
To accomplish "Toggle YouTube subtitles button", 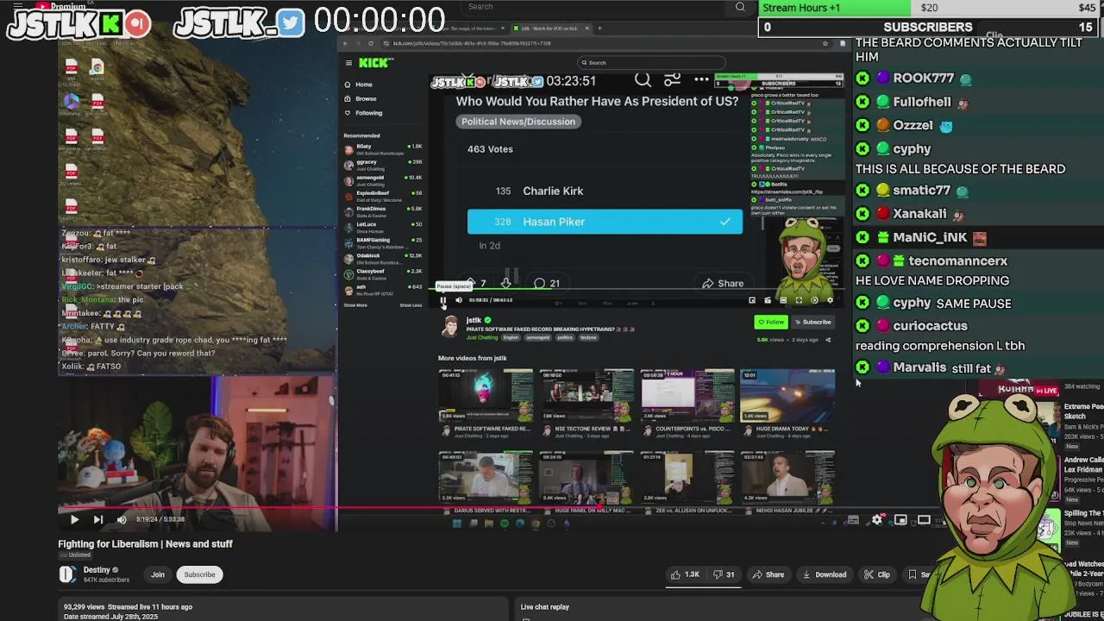I will pos(853,520).
